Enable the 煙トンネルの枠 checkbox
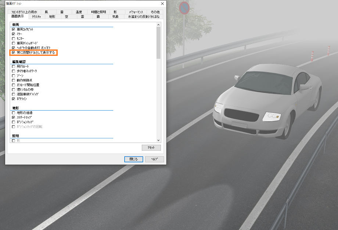This screenshot has height=230, width=338. [x=13, y=90]
